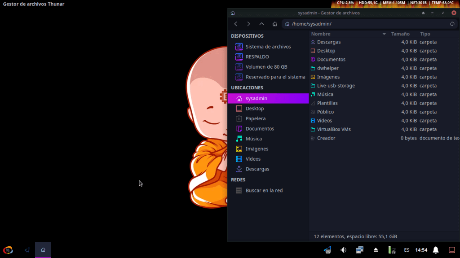Open the notifications bell in the tray
This screenshot has height=258, width=460.
click(436, 250)
